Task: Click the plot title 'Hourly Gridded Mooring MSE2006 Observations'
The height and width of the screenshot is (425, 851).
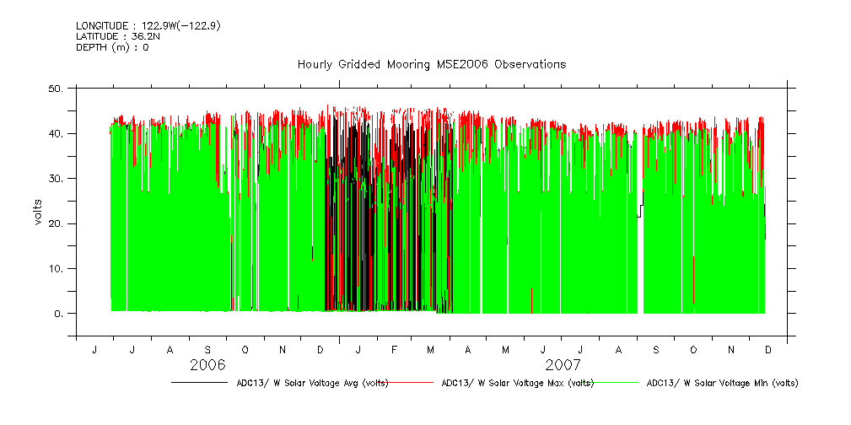Action: click(x=431, y=65)
